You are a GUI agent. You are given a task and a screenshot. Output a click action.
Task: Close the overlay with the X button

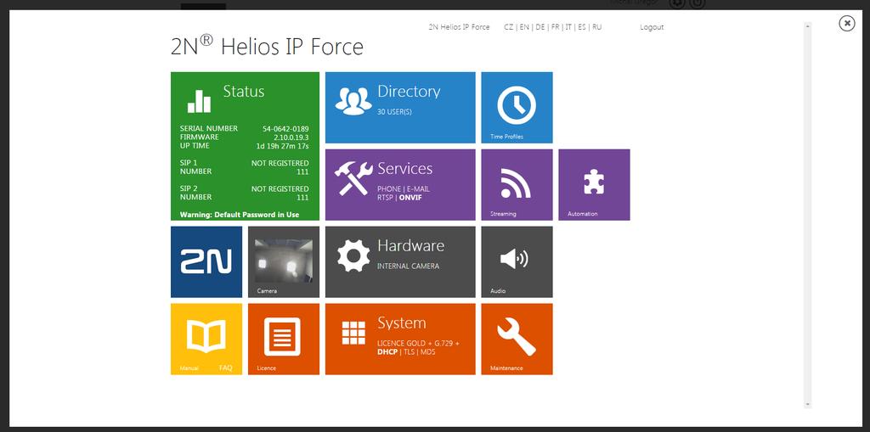[847, 23]
